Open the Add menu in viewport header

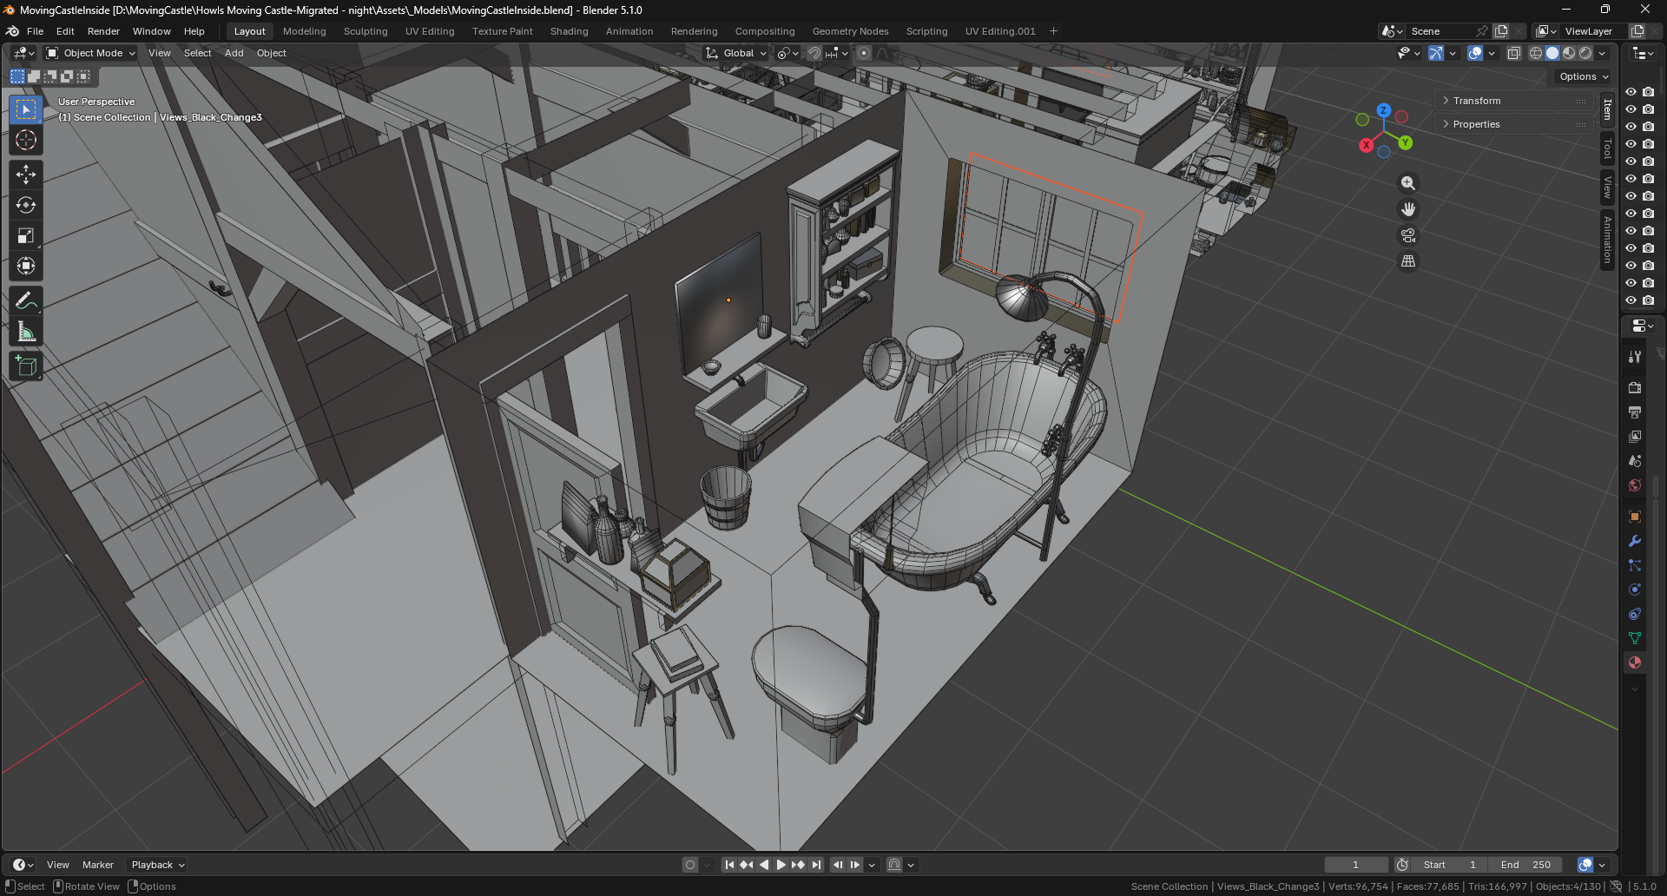pyautogui.click(x=234, y=53)
